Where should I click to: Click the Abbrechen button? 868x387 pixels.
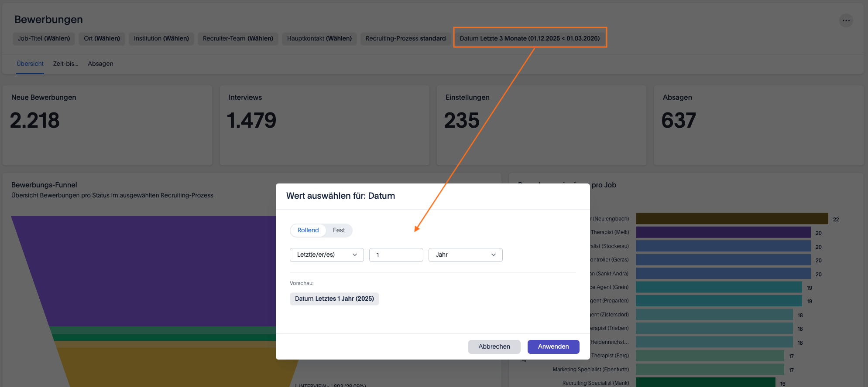click(494, 346)
